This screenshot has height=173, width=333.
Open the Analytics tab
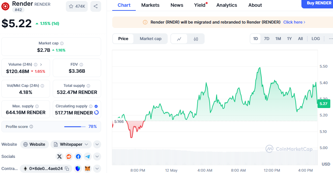click(x=226, y=5)
